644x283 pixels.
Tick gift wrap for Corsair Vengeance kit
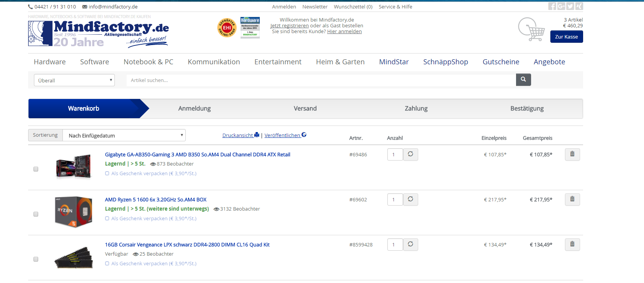pyautogui.click(x=107, y=263)
